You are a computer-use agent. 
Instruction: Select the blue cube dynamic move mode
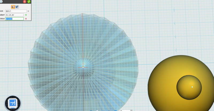17,7
